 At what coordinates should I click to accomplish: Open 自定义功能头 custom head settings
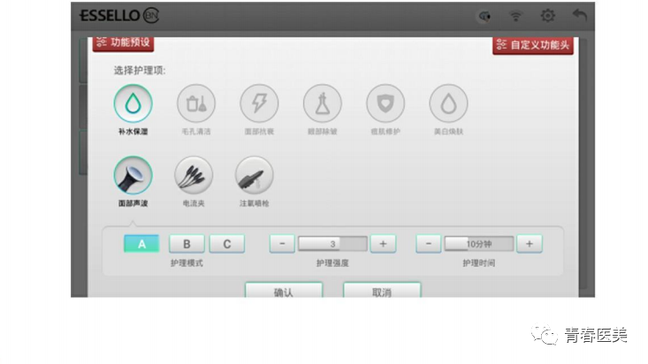(533, 45)
